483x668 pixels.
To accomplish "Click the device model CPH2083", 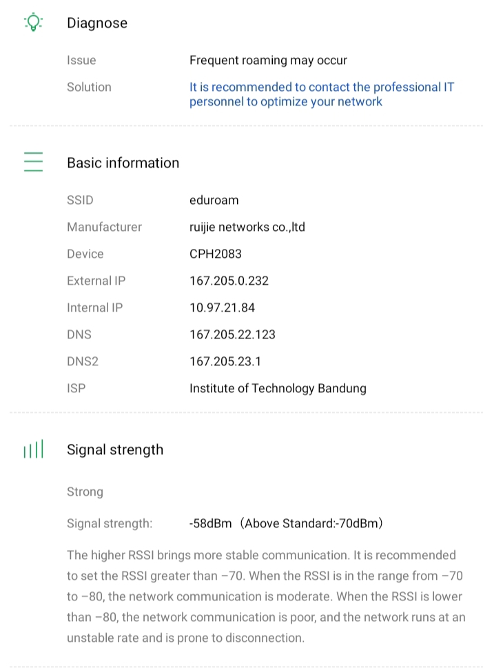I will pos(216,254).
